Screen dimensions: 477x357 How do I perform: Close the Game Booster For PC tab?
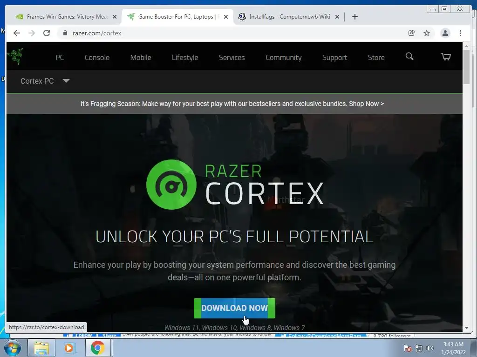226,17
